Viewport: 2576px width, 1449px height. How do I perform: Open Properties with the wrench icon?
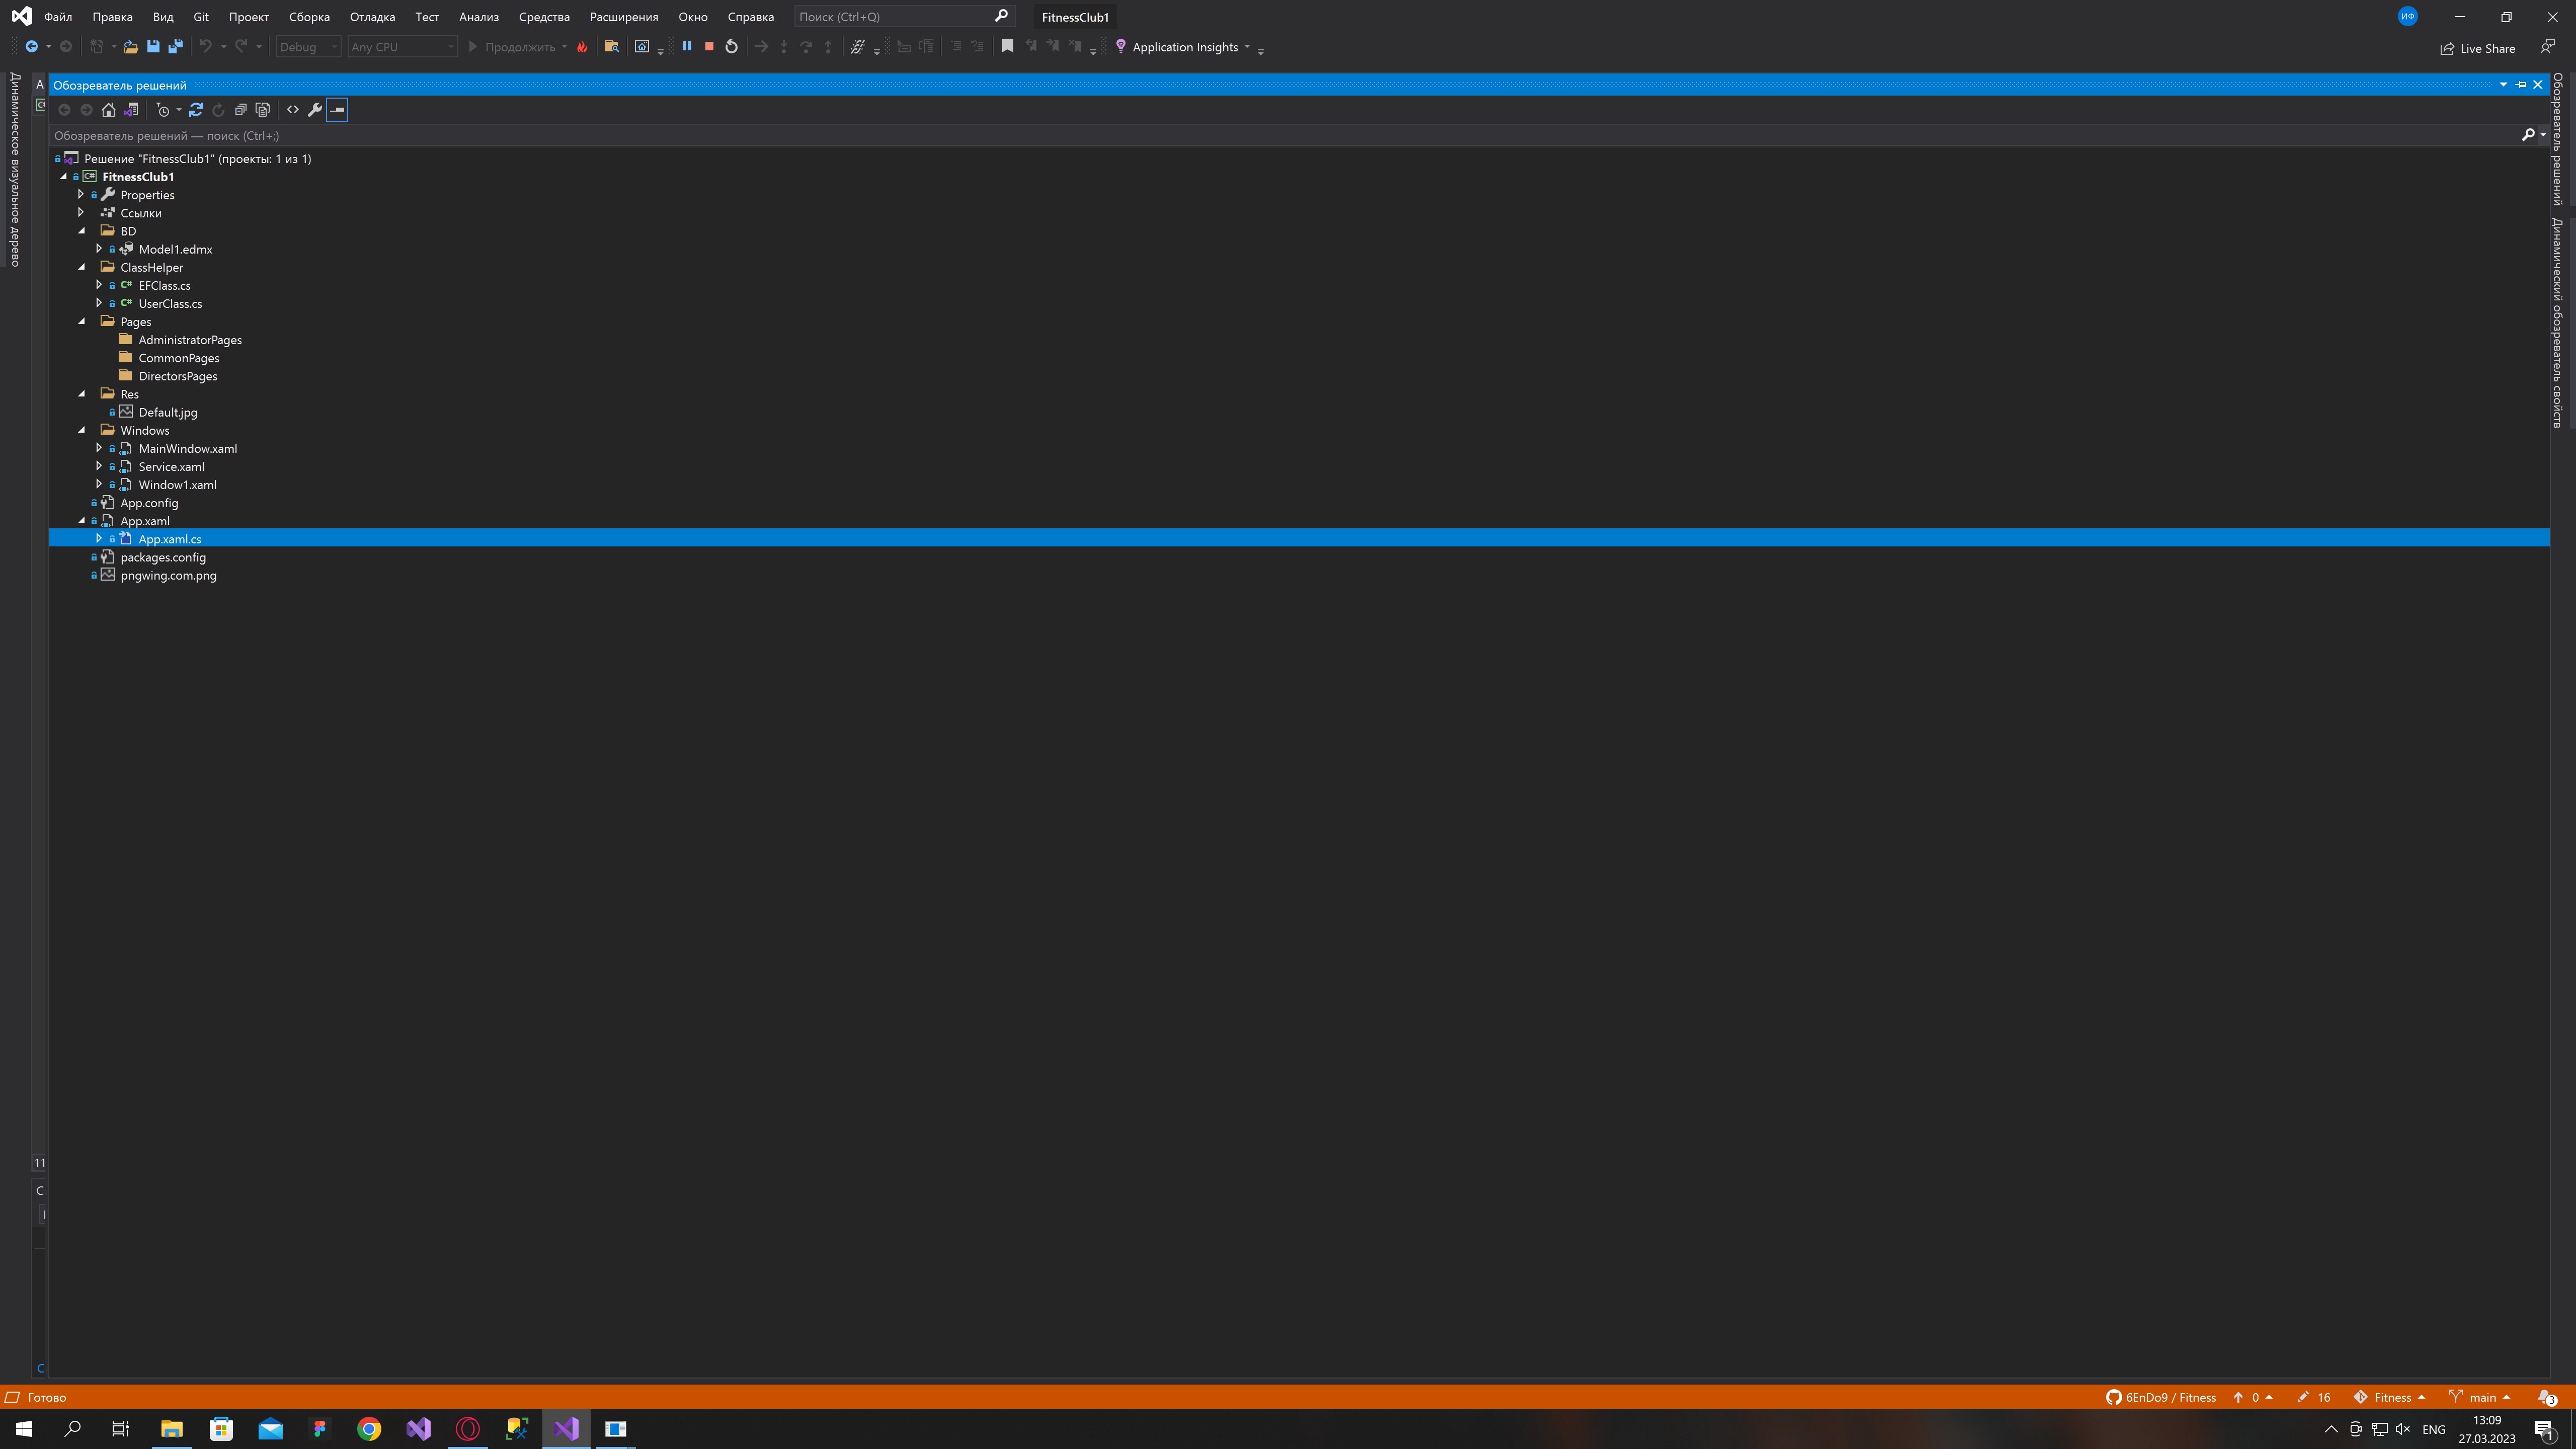coord(315,110)
